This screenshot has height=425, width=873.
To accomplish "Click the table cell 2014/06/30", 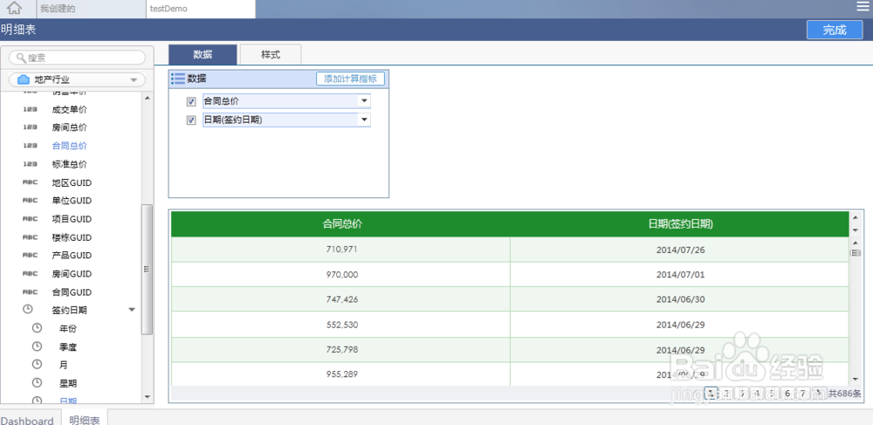I will pyautogui.click(x=680, y=299).
